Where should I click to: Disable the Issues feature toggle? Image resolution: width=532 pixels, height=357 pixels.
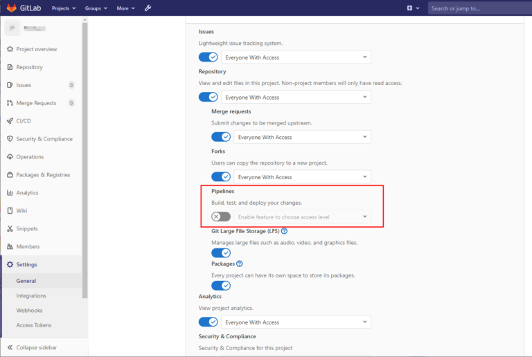tap(209, 57)
